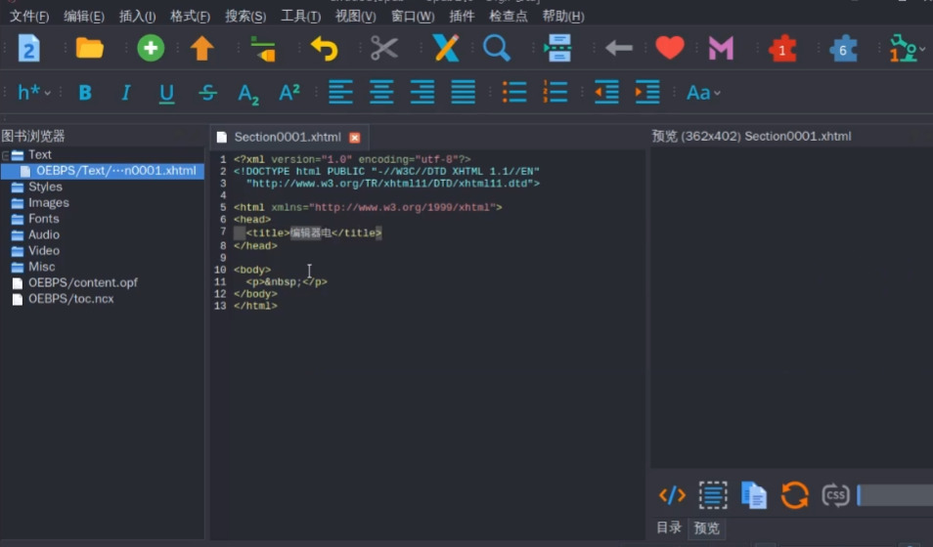Toggle bold formatting
This screenshot has width=933, height=547.
pyautogui.click(x=85, y=93)
